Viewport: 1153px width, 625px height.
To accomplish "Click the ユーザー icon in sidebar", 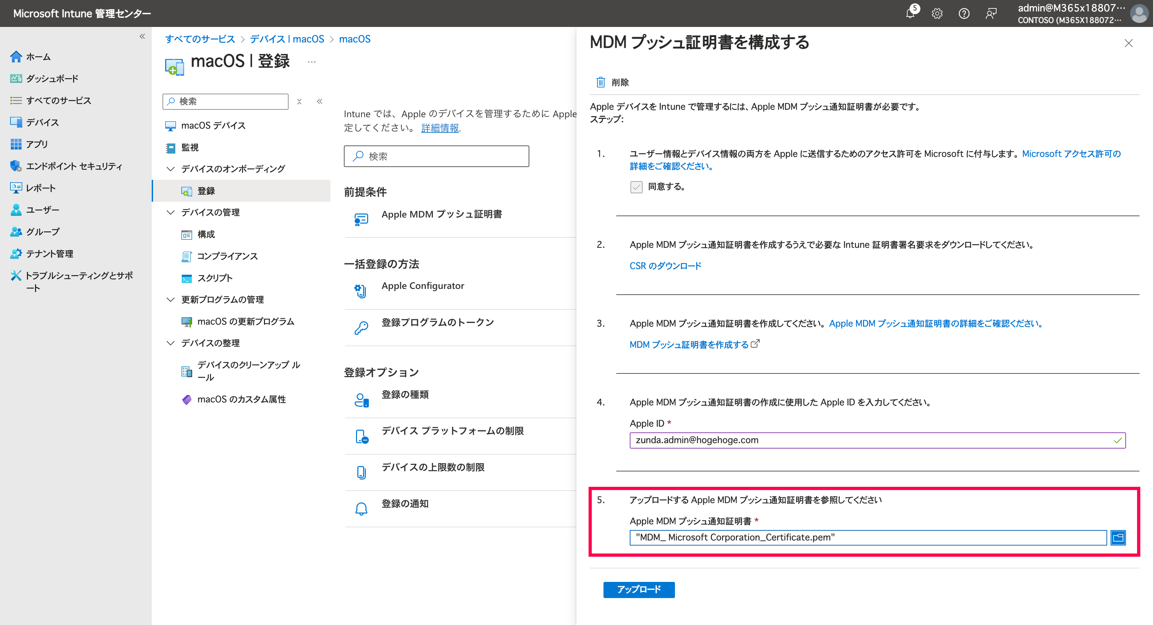I will pos(16,210).
